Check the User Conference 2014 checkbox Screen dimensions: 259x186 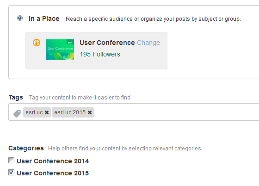point(12,160)
